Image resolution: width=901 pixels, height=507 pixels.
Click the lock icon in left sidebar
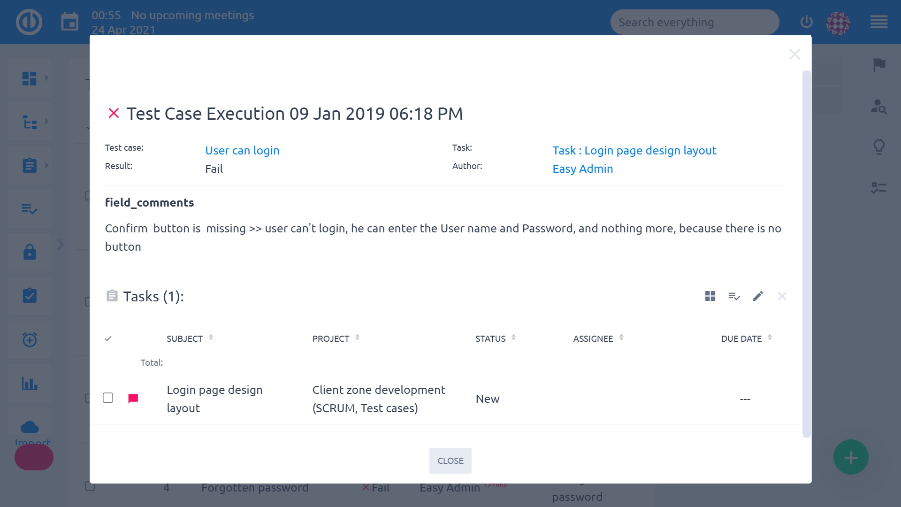tap(29, 252)
